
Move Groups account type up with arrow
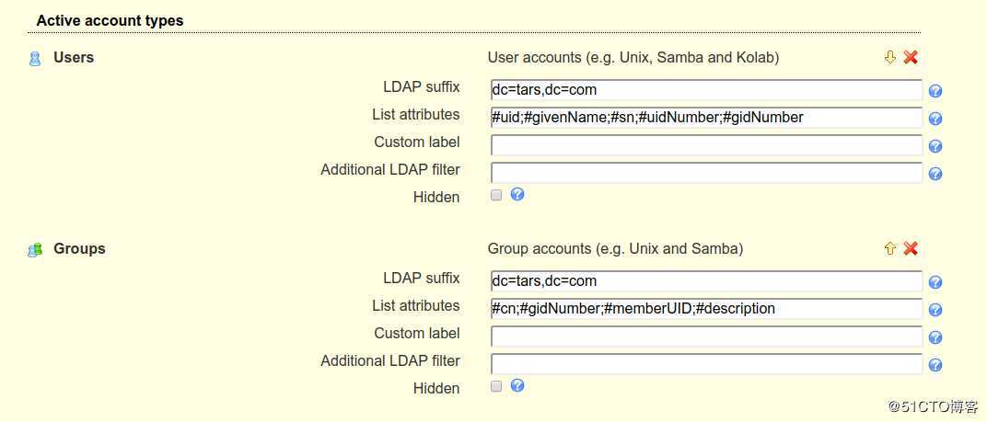click(889, 248)
